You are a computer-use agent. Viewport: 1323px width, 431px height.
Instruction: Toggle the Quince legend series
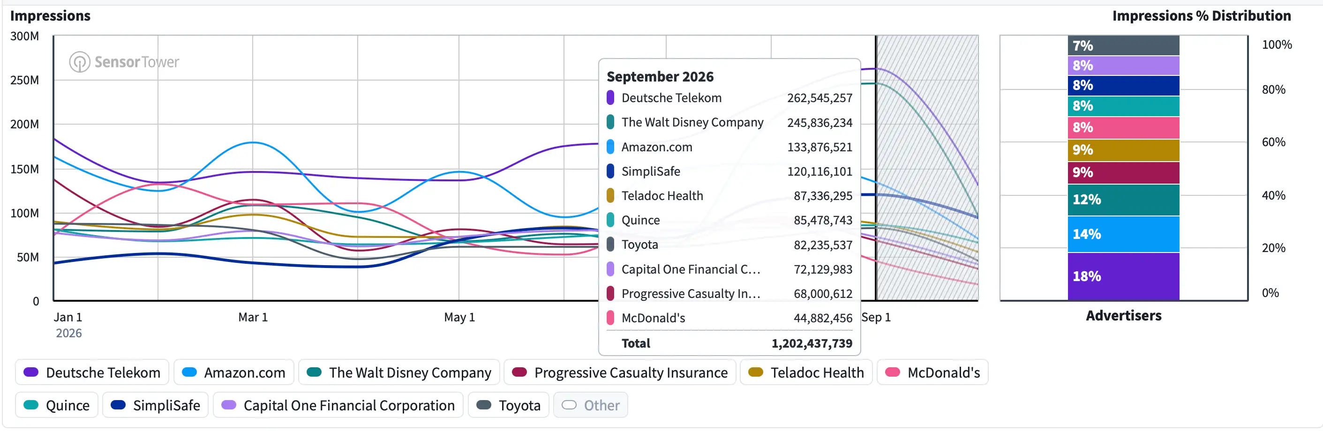point(57,405)
